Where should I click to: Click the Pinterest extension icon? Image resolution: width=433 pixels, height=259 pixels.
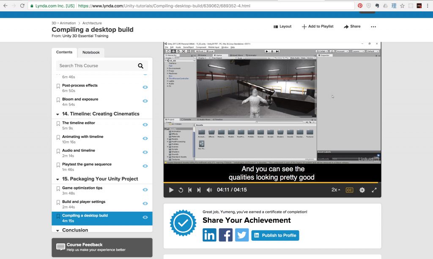point(360,6)
